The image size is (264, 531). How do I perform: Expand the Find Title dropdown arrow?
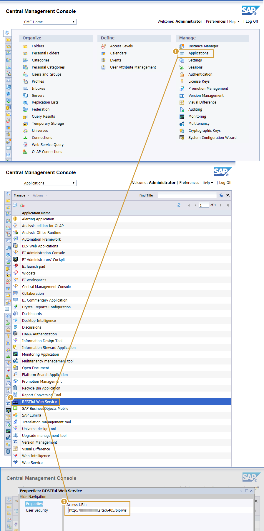tap(156, 195)
